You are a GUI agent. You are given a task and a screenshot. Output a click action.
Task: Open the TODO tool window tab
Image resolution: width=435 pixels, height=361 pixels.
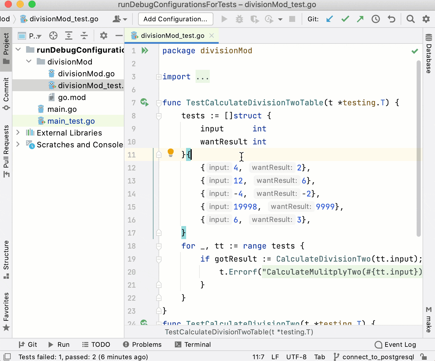96,344
